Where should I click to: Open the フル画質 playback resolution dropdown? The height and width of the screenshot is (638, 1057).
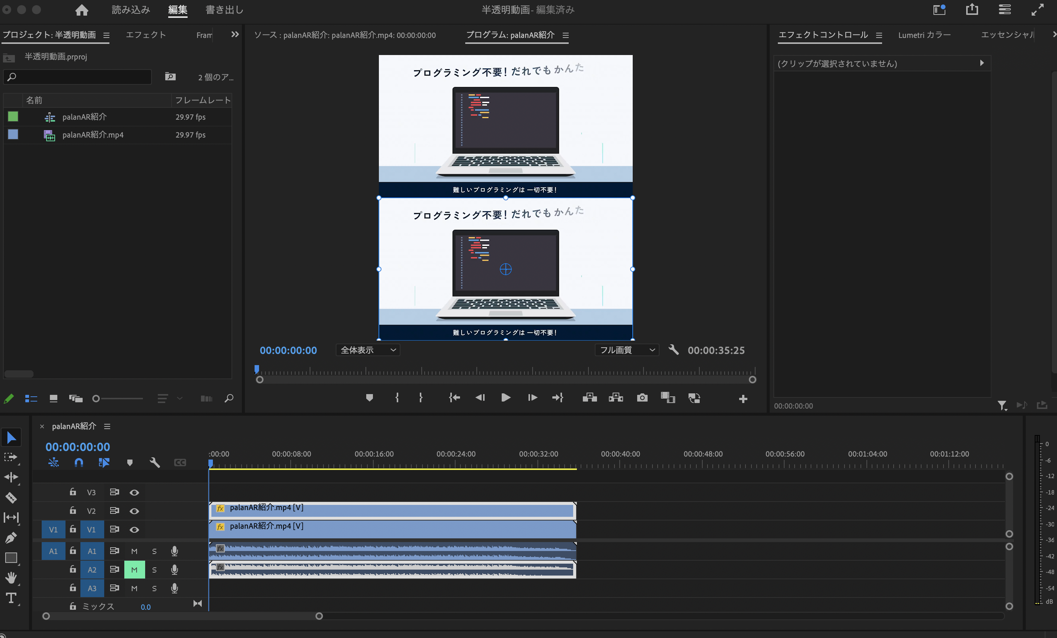627,350
